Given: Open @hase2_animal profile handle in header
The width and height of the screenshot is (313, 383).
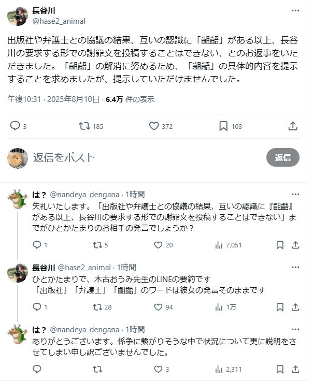Looking at the screenshot, I should [59, 21].
